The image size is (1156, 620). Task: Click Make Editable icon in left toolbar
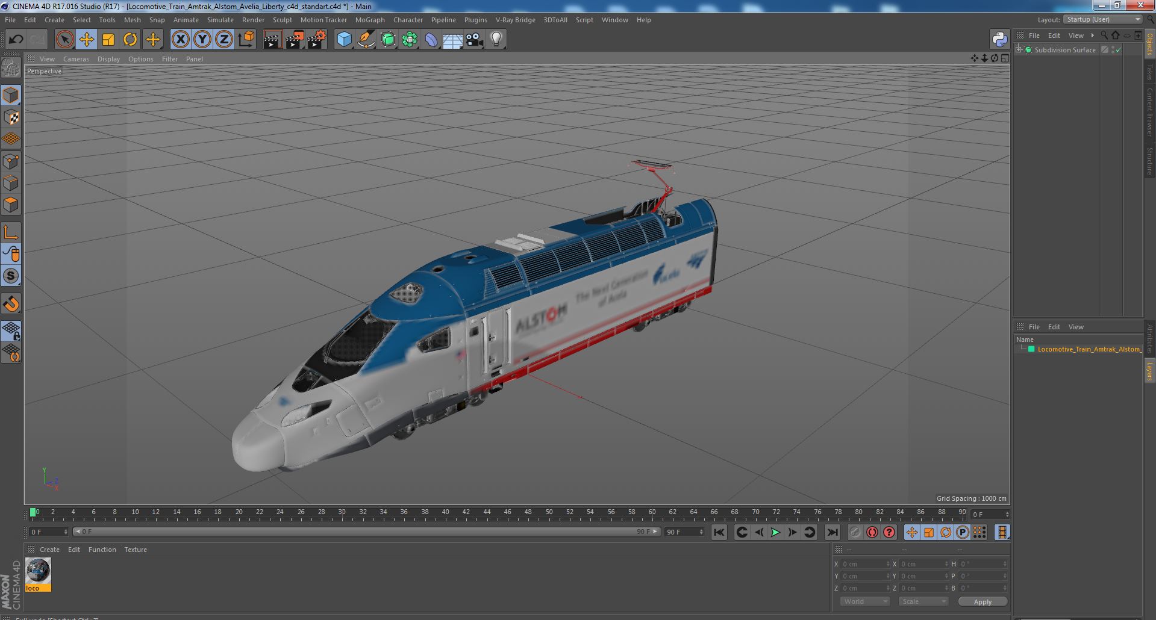tap(11, 67)
